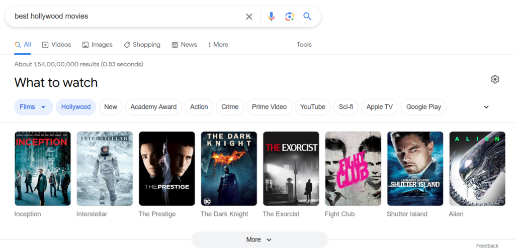This screenshot has width=515, height=252.
Task: Expand more movies with More button
Action: point(260,239)
